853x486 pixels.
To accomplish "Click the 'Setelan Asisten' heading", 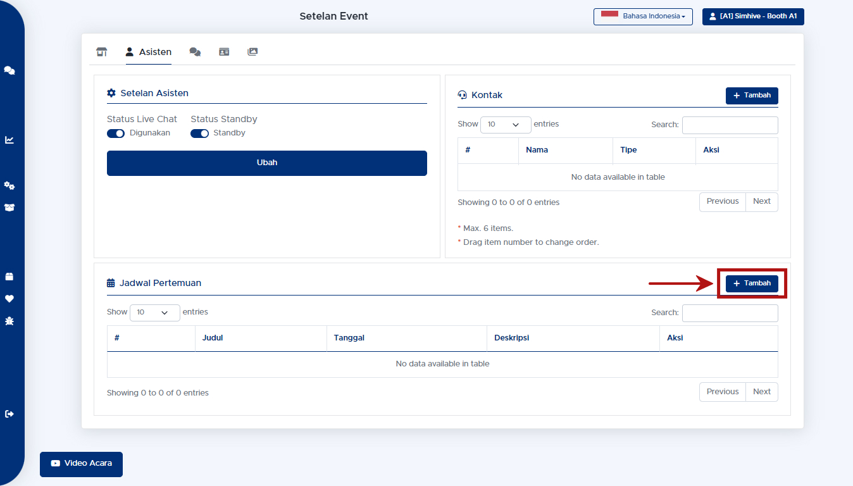I will [154, 93].
